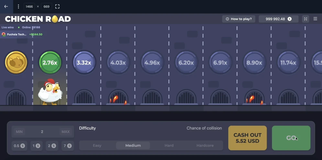This screenshot has height=160, width=322.
Task: Select Hardcore difficulty
Action: pyautogui.click(x=205, y=145)
